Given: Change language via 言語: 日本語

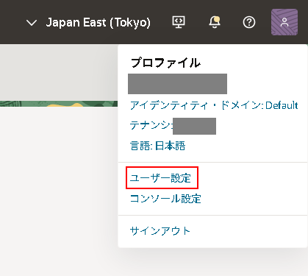Looking at the screenshot, I should [157, 146].
